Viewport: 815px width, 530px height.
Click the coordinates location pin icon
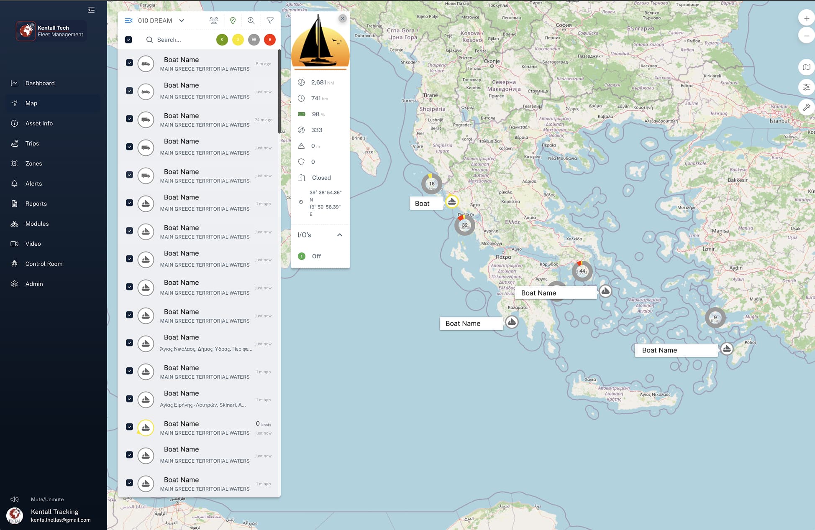pyautogui.click(x=301, y=203)
